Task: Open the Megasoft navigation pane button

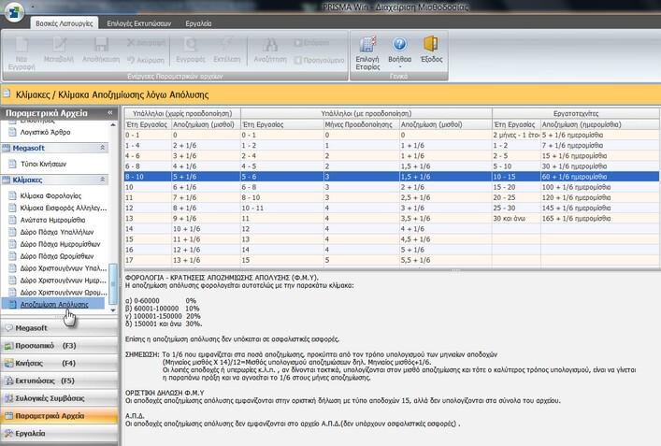Action: point(60,327)
